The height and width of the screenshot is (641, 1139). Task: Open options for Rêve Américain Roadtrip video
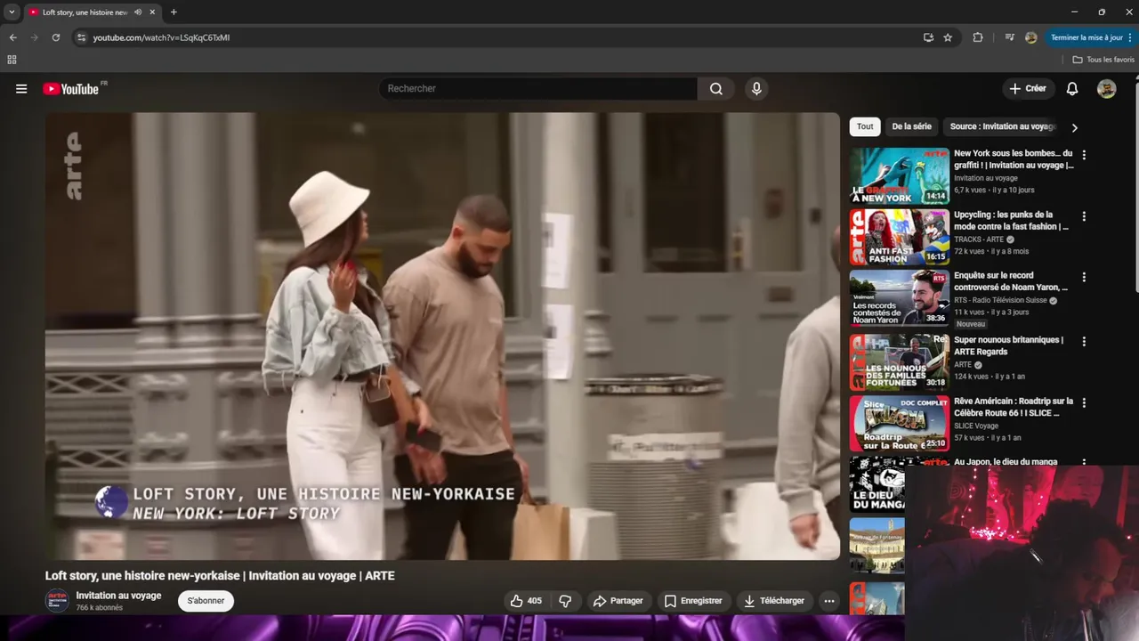pyautogui.click(x=1084, y=402)
